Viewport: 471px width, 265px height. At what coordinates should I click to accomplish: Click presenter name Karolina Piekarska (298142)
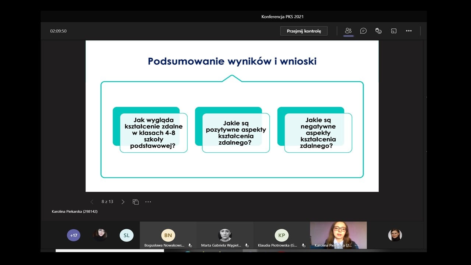tap(75, 212)
